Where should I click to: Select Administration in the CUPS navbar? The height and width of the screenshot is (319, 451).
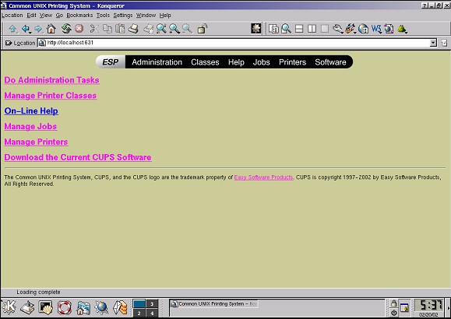pos(157,62)
